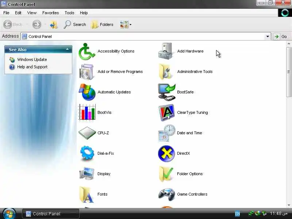
Task: Open the Automatic Updates globe icon
Action: point(87,92)
